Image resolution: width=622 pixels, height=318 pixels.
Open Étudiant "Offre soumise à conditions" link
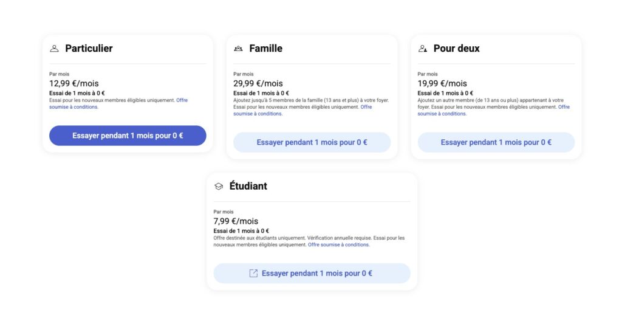(x=338, y=244)
